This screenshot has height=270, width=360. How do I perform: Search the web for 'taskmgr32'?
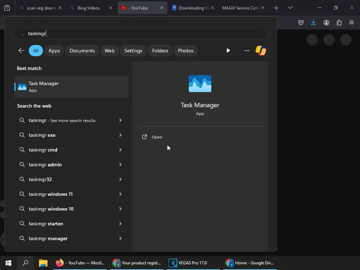40,180
